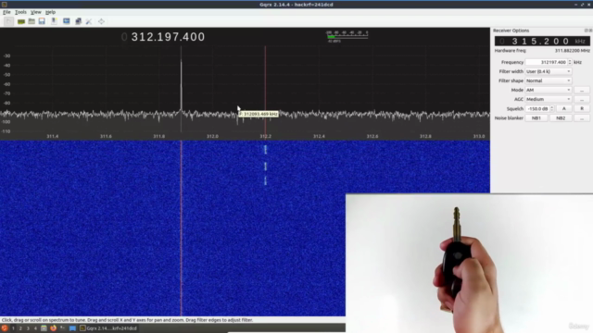Expand the Filter shape dropdown

(548, 80)
